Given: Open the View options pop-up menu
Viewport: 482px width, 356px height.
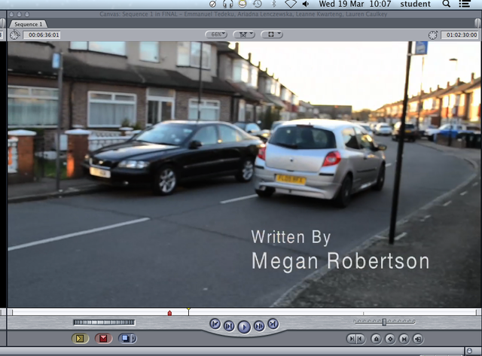Looking at the screenshot, I should coord(272,35).
